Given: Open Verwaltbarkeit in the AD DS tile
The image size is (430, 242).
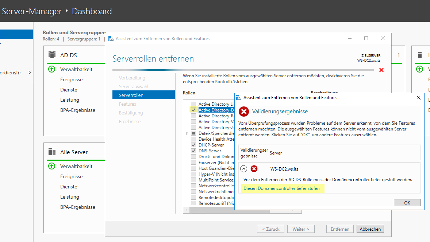Looking at the screenshot, I should (x=76, y=69).
